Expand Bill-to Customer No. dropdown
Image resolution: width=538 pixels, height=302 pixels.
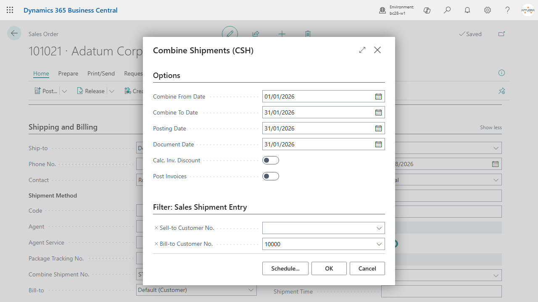click(379, 244)
